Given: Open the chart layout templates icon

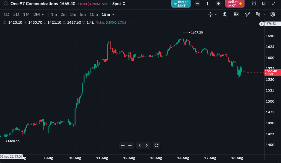Looking at the screenshot, I should coord(236,14).
